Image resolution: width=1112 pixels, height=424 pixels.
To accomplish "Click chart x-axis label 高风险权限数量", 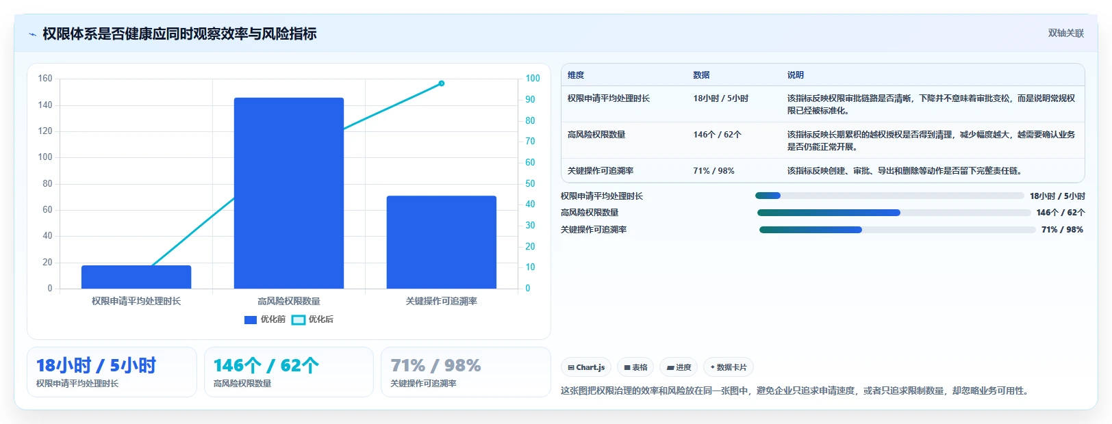I will tap(289, 301).
